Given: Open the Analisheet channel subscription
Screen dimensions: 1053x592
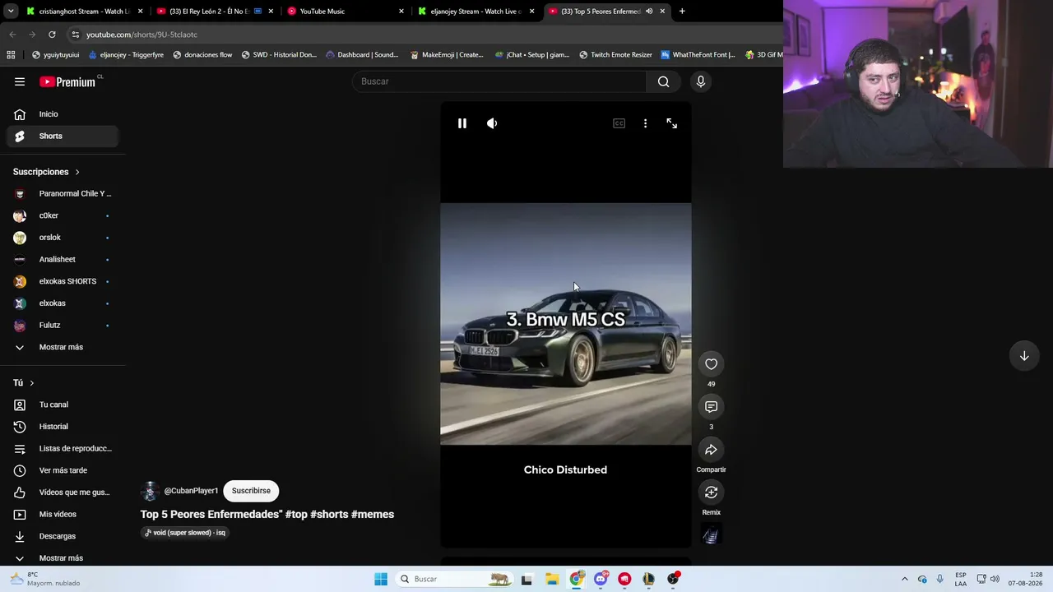Looking at the screenshot, I should pyautogui.click(x=63, y=260).
